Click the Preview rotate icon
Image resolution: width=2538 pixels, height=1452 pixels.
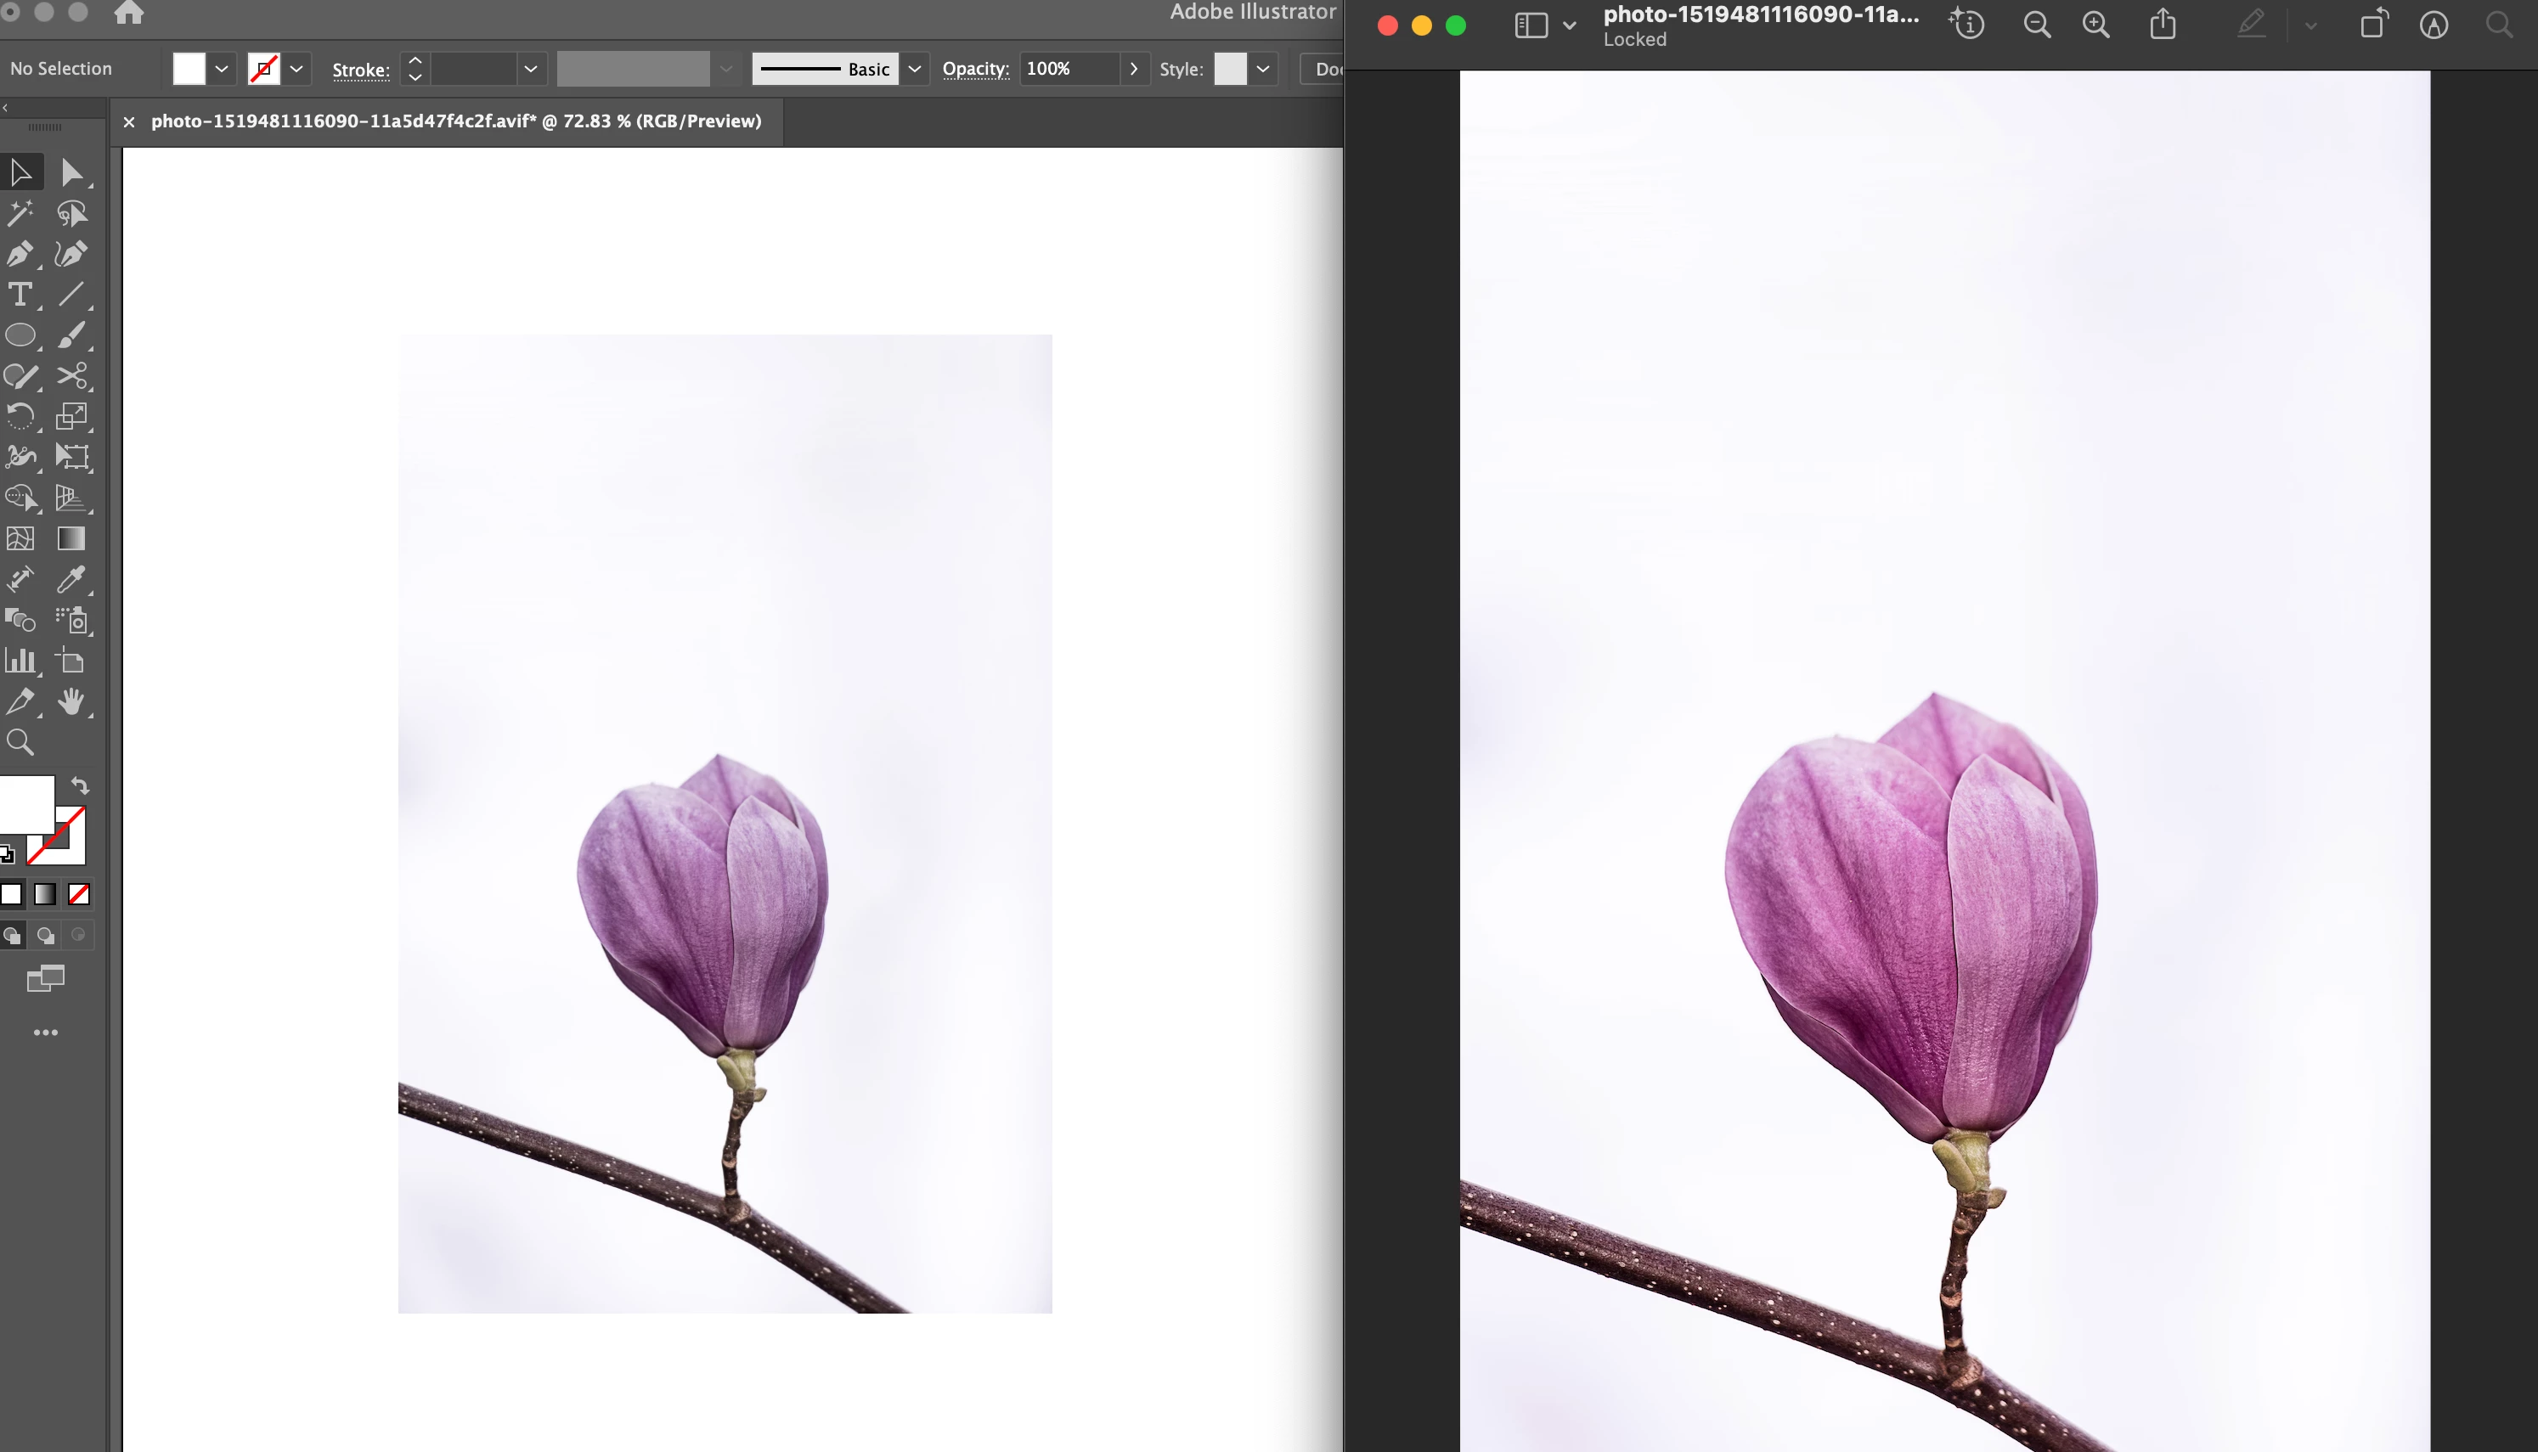coord(2373,25)
